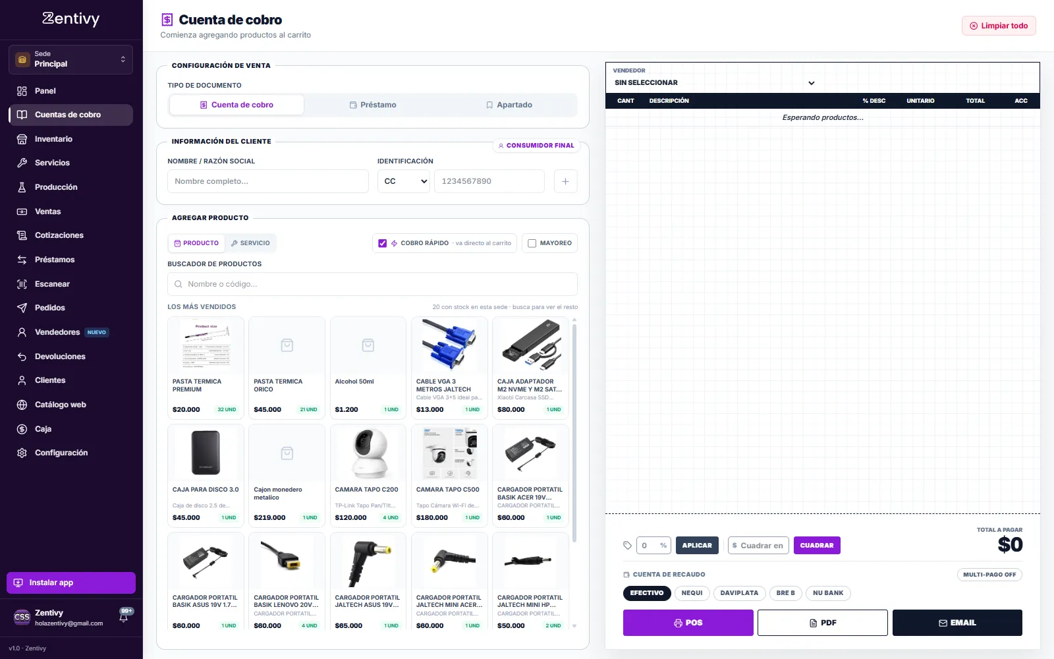Open Servicios wrench icon

click(x=22, y=163)
